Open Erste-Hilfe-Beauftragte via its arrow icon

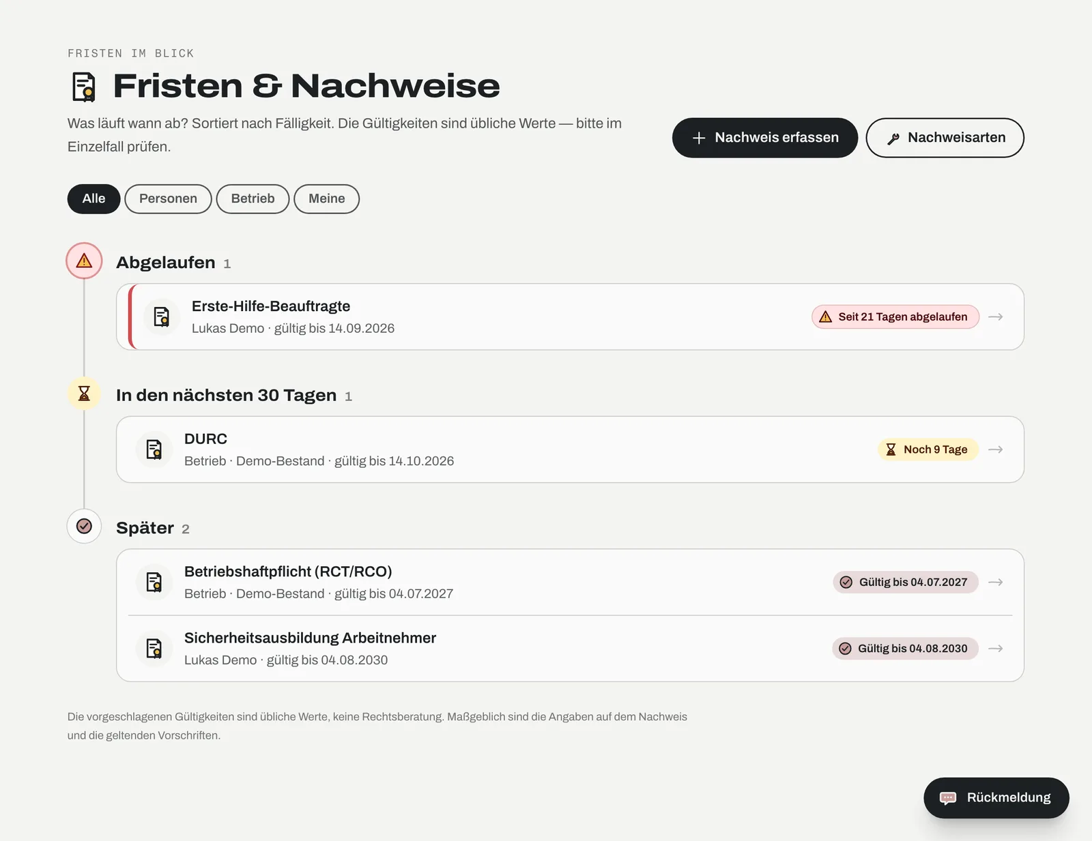tap(996, 317)
